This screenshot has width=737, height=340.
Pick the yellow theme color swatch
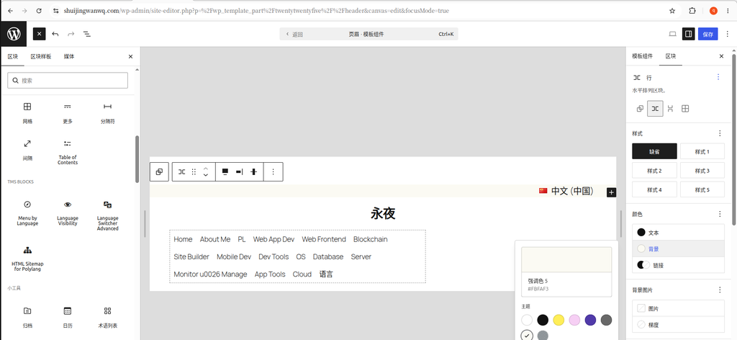(x=559, y=321)
